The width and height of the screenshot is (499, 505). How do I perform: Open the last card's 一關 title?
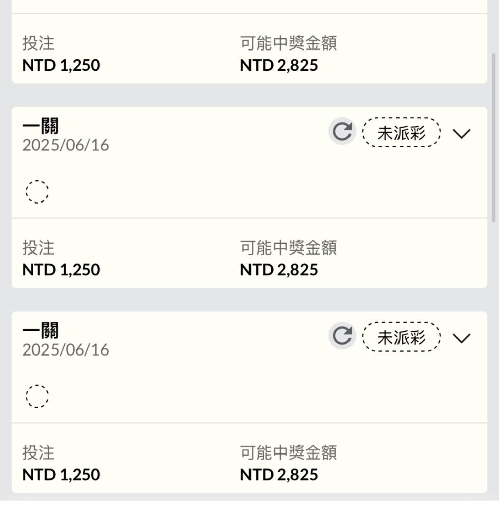[x=40, y=330]
